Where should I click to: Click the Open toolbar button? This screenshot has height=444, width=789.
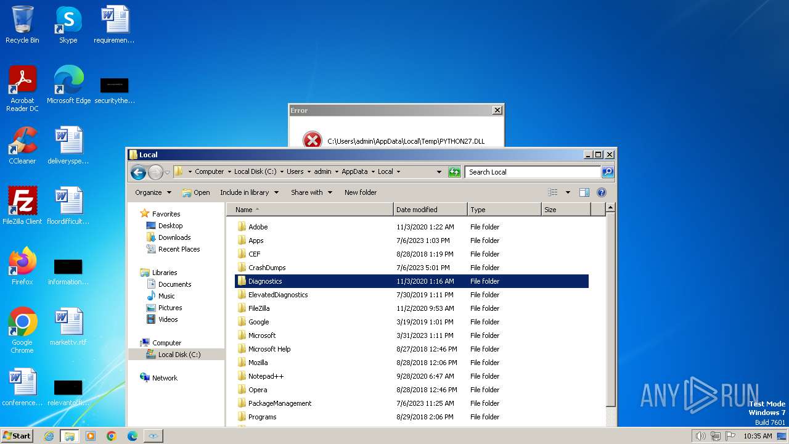[196, 192]
